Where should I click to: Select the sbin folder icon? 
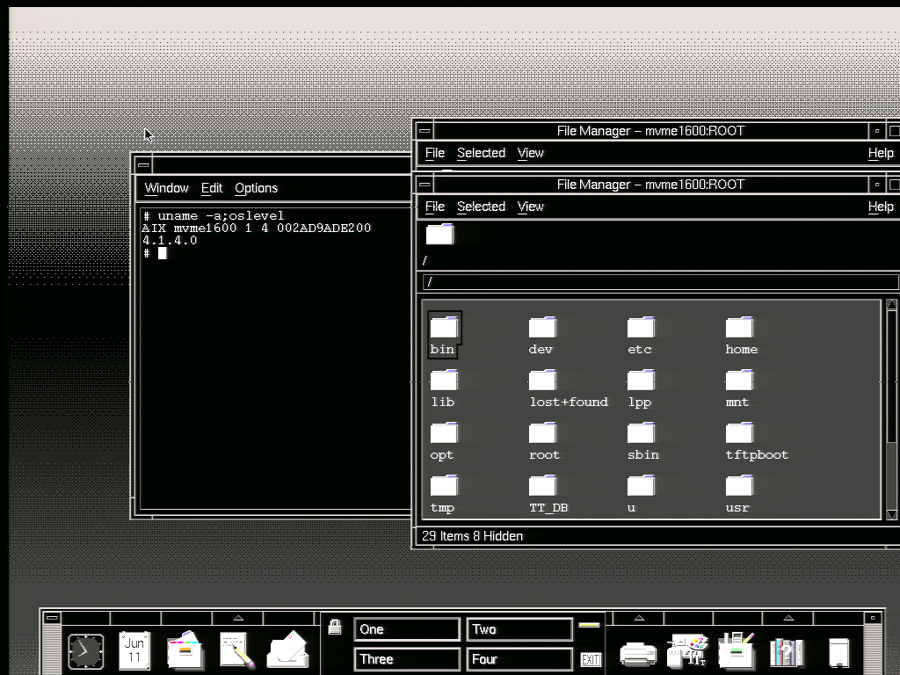click(x=641, y=432)
